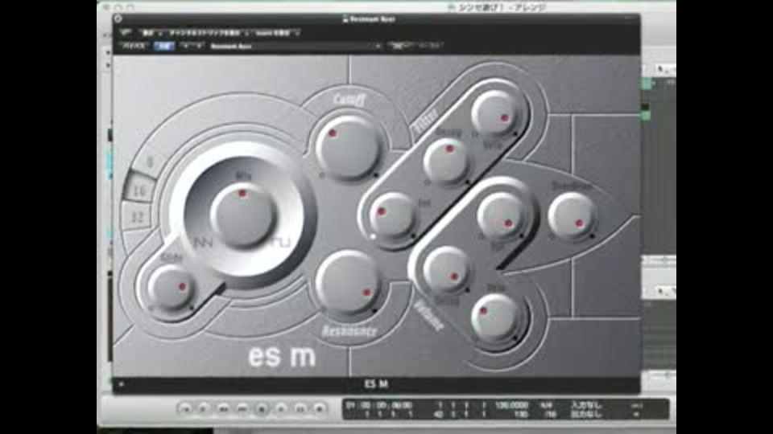773x434 pixels.
Task: Click the Forward transport button
Action: click(x=242, y=408)
